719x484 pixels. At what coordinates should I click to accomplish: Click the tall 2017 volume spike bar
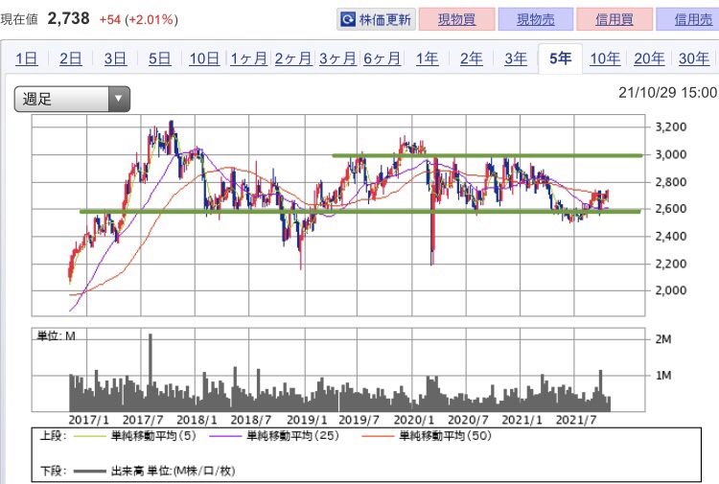point(150,372)
